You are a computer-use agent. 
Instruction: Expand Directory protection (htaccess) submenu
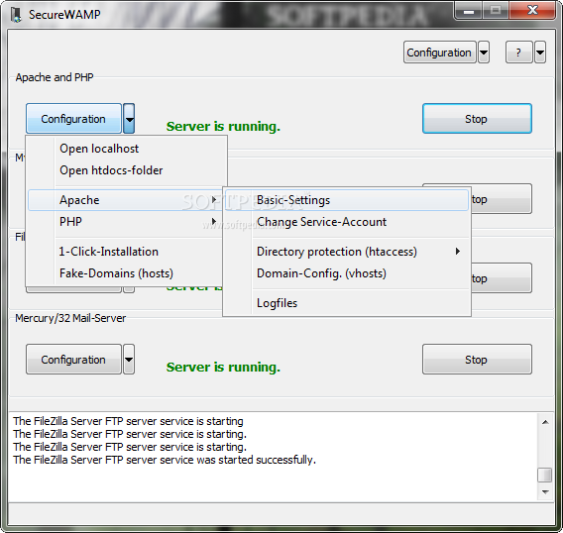pyautogui.click(x=347, y=252)
